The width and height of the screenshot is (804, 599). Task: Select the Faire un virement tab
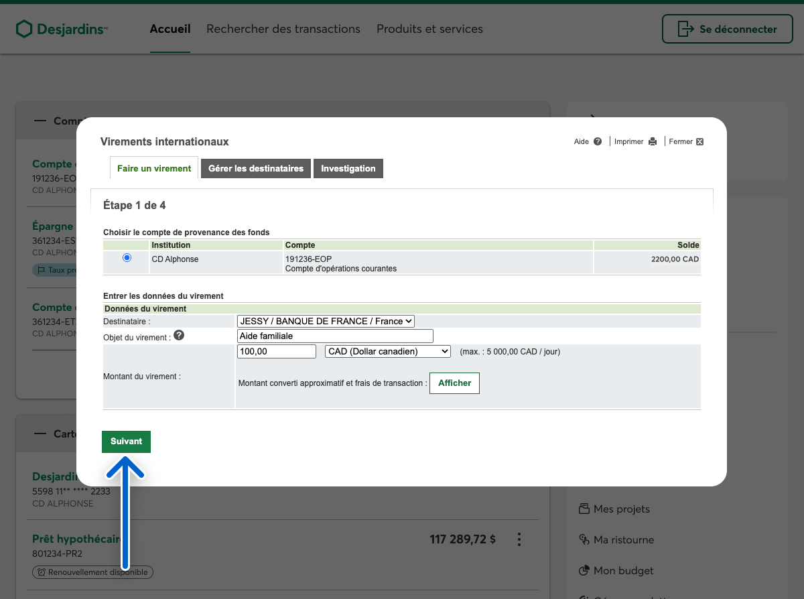[154, 169]
